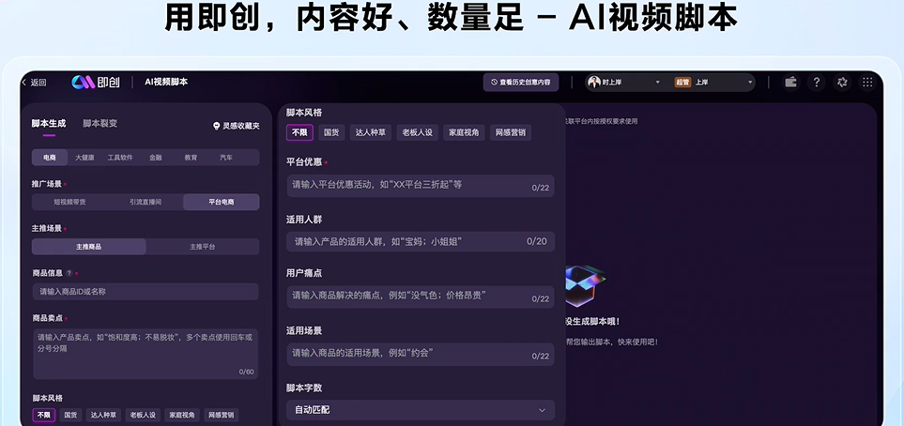Choose 达人种草 style in right panel

pos(368,132)
